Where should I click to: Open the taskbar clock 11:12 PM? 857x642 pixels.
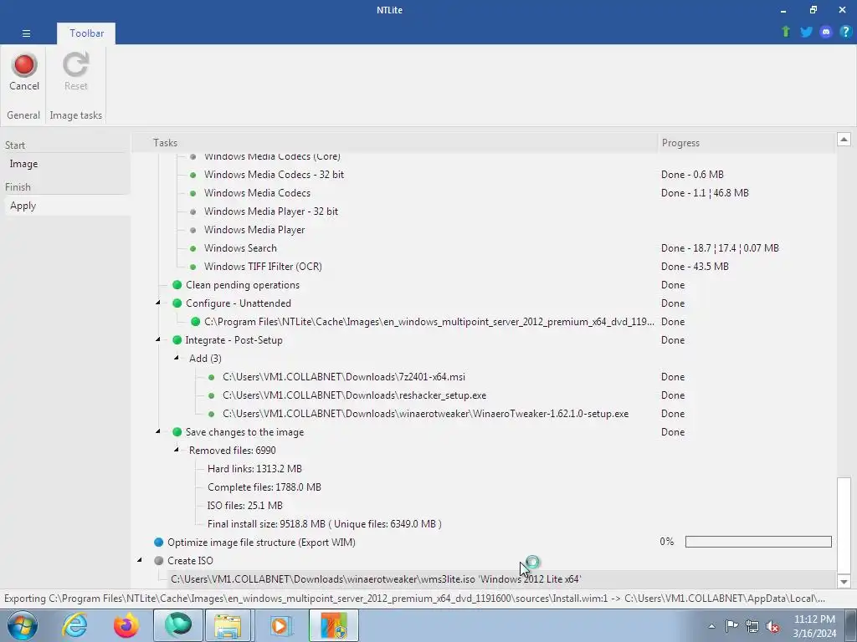click(814, 626)
